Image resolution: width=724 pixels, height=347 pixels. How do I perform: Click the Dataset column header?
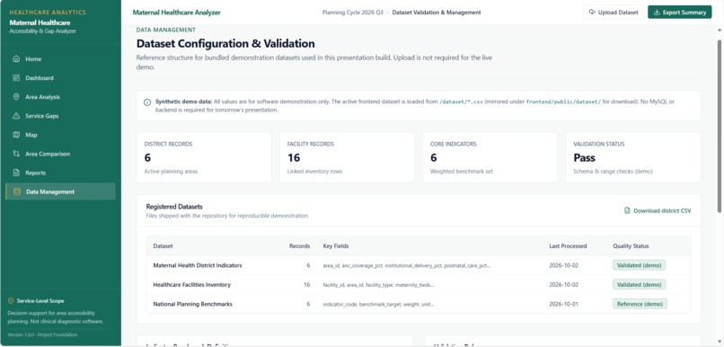[163, 246]
